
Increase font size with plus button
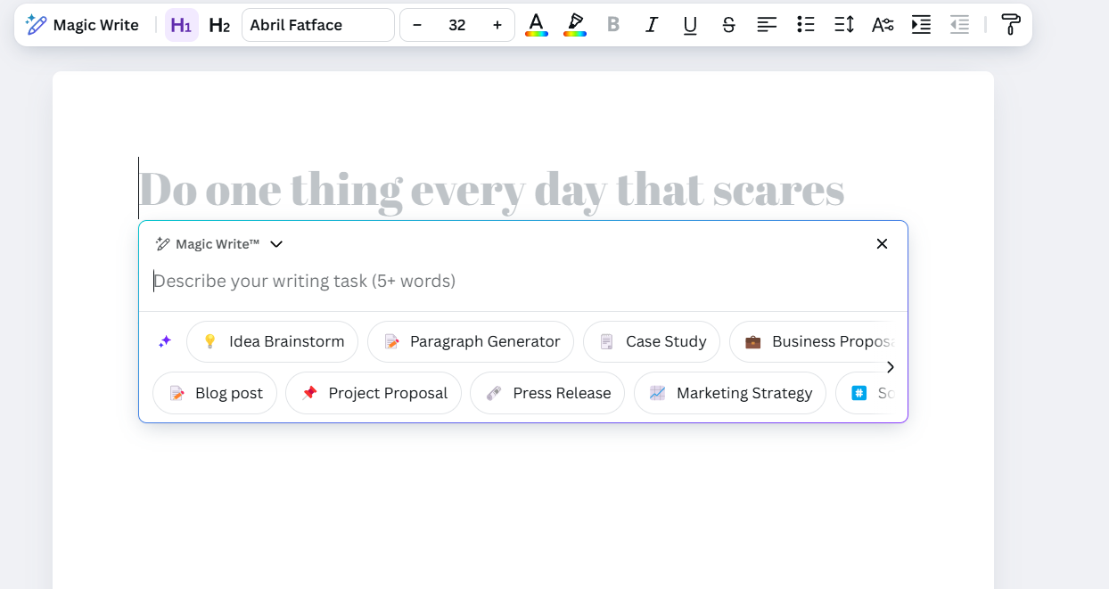point(497,25)
